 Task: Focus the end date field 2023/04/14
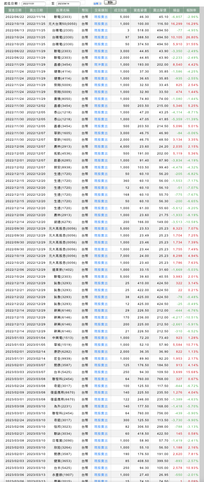[69, 3]
